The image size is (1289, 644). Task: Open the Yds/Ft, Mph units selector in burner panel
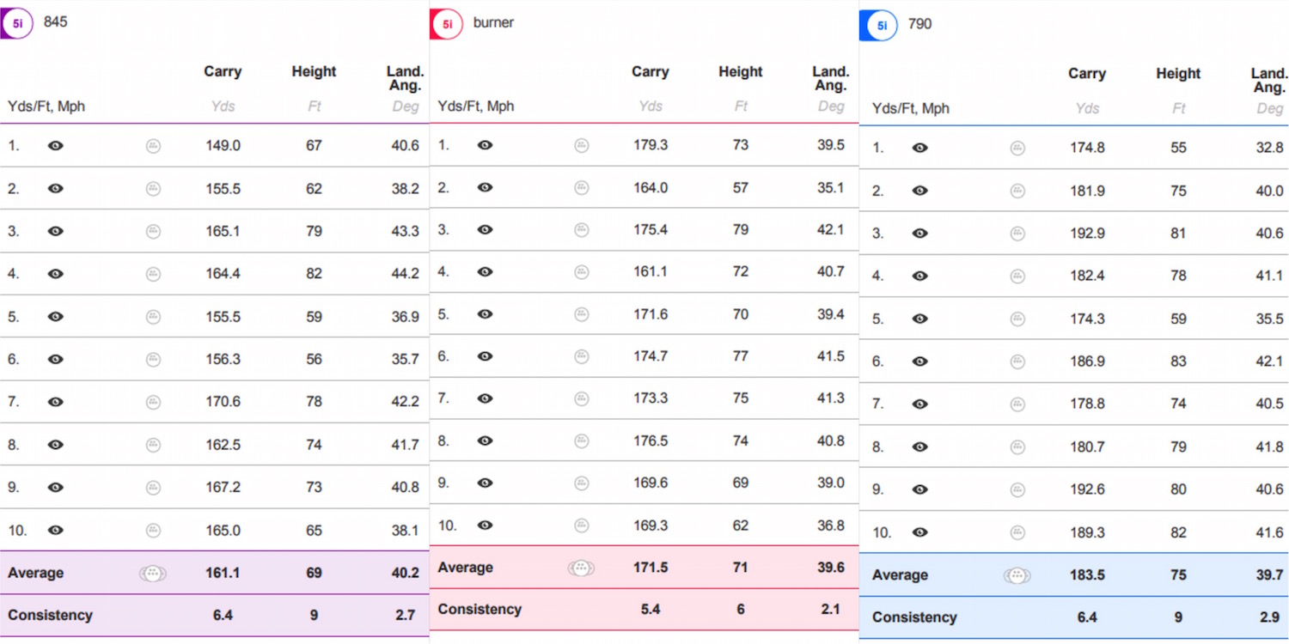[x=476, y=106]
